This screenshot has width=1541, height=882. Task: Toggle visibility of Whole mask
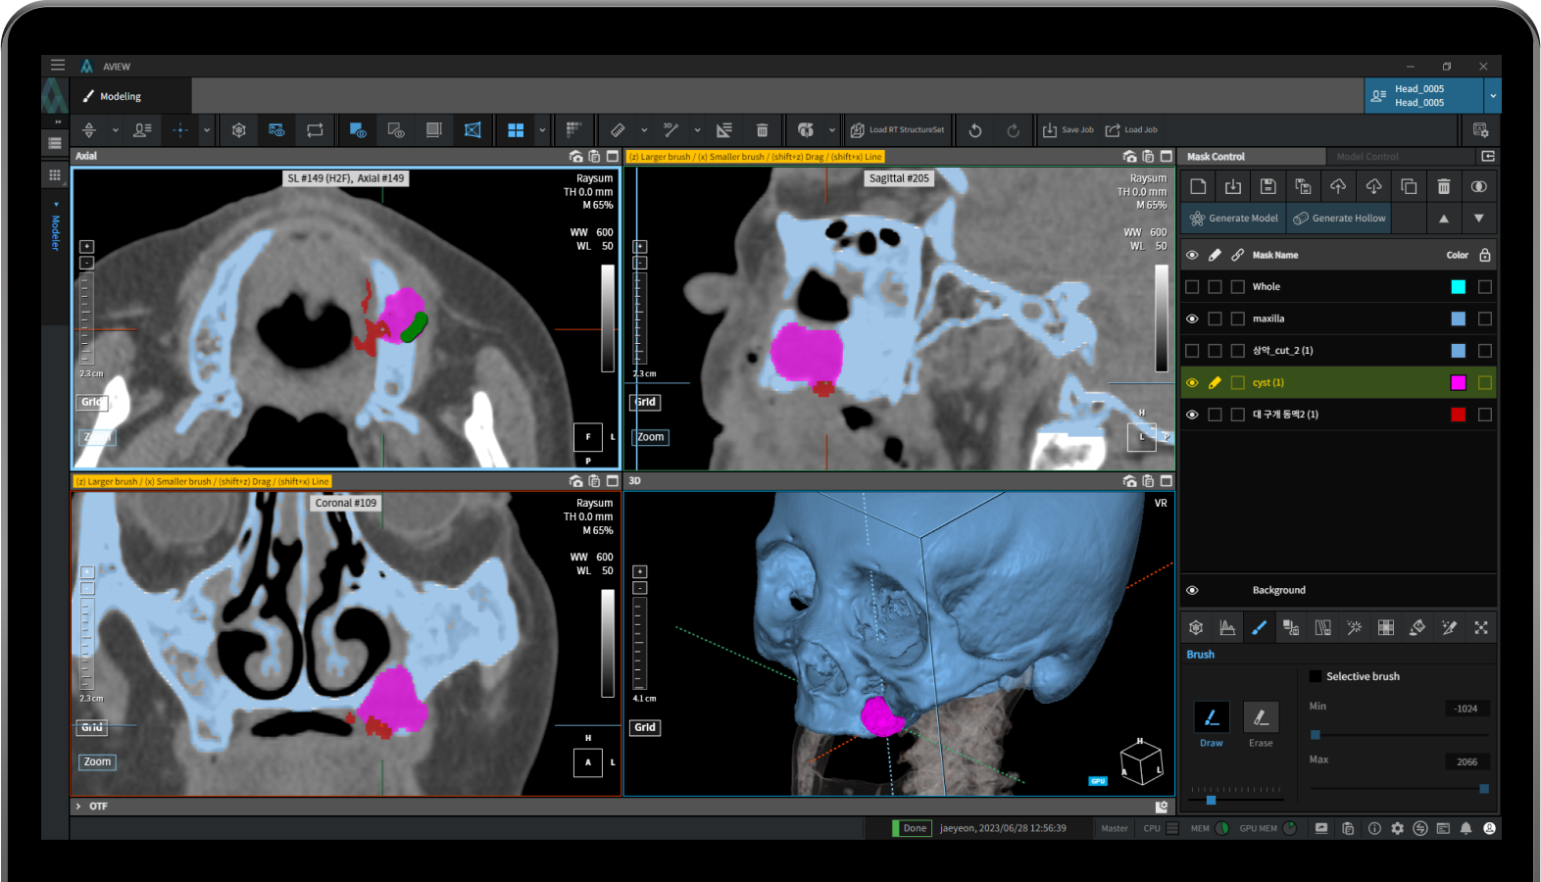point(1192,287)
